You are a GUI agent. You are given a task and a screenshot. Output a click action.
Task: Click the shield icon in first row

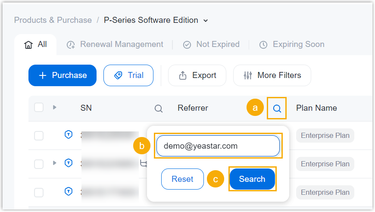(68, 135)
